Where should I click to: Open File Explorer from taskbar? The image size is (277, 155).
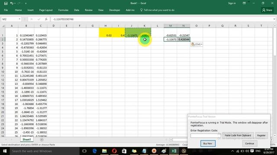104,151
